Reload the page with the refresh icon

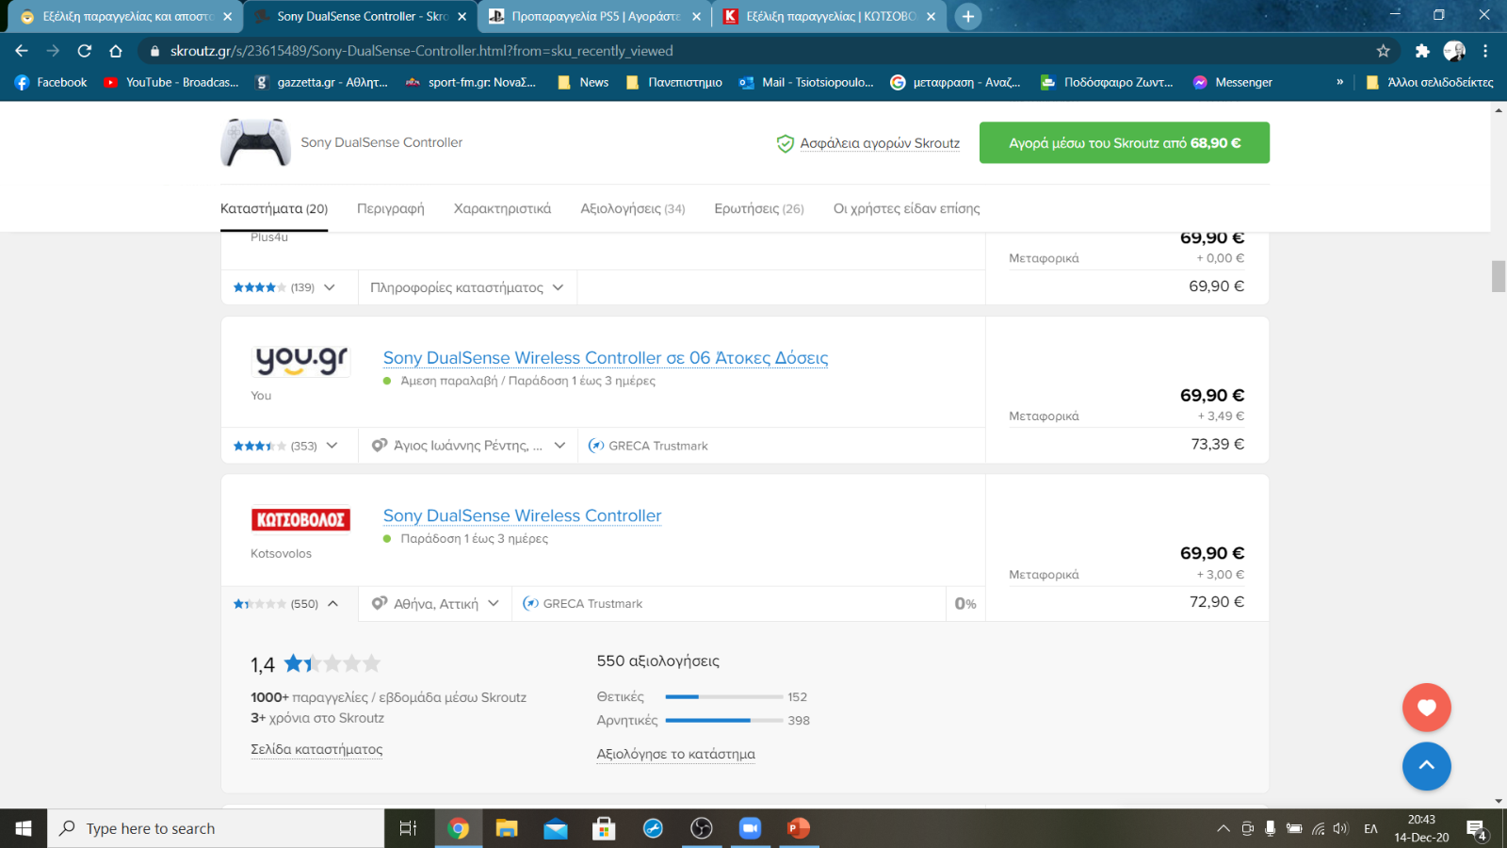[85, 51]
